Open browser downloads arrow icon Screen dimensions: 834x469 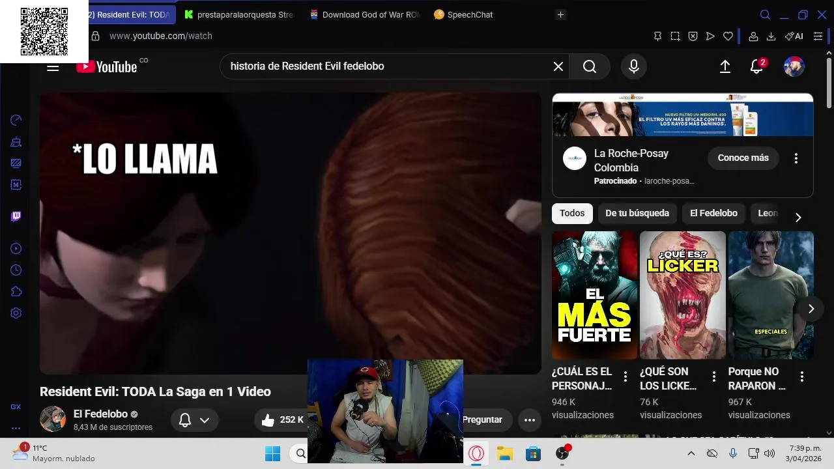point(771,36)
